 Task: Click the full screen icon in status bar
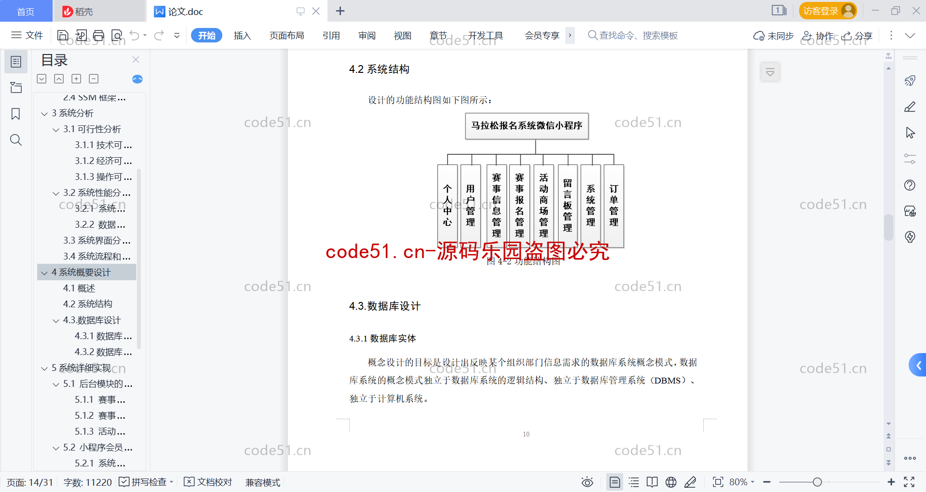(909, 482)
